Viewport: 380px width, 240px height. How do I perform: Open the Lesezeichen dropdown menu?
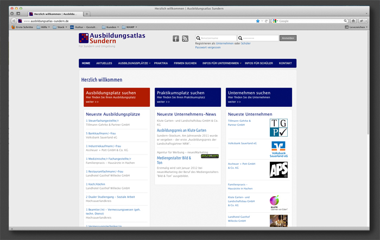356,27
